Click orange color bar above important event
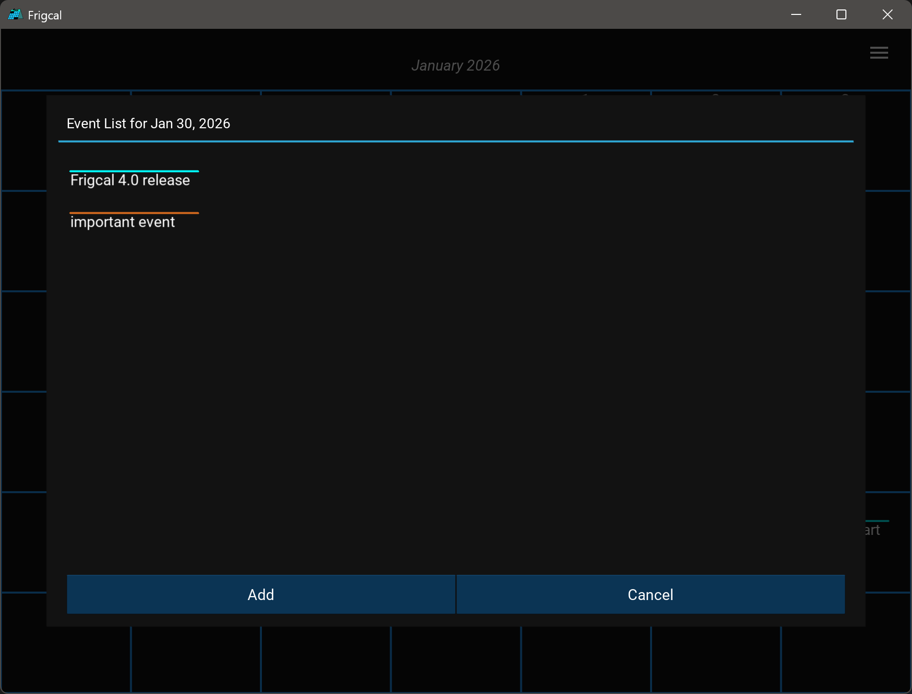This screenshot has width=912, height=694. [x=134, y=213]
